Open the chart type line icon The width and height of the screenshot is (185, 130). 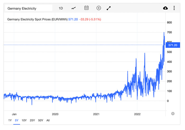pyautogui.click(x=73, y=8)
